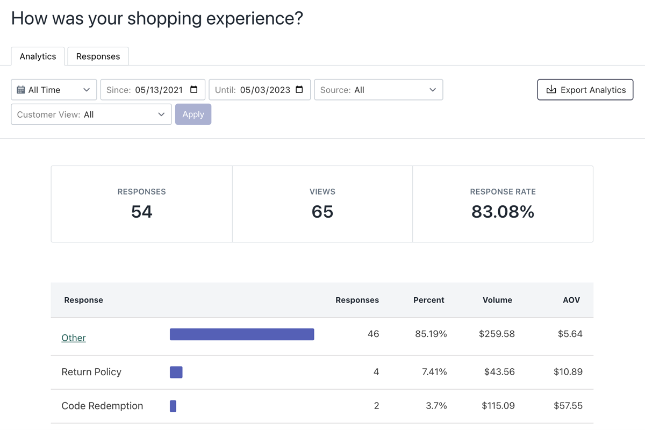Click the Other response percentage bar
The height and width of the screenshot is (430, 645).
pos(242,334)
